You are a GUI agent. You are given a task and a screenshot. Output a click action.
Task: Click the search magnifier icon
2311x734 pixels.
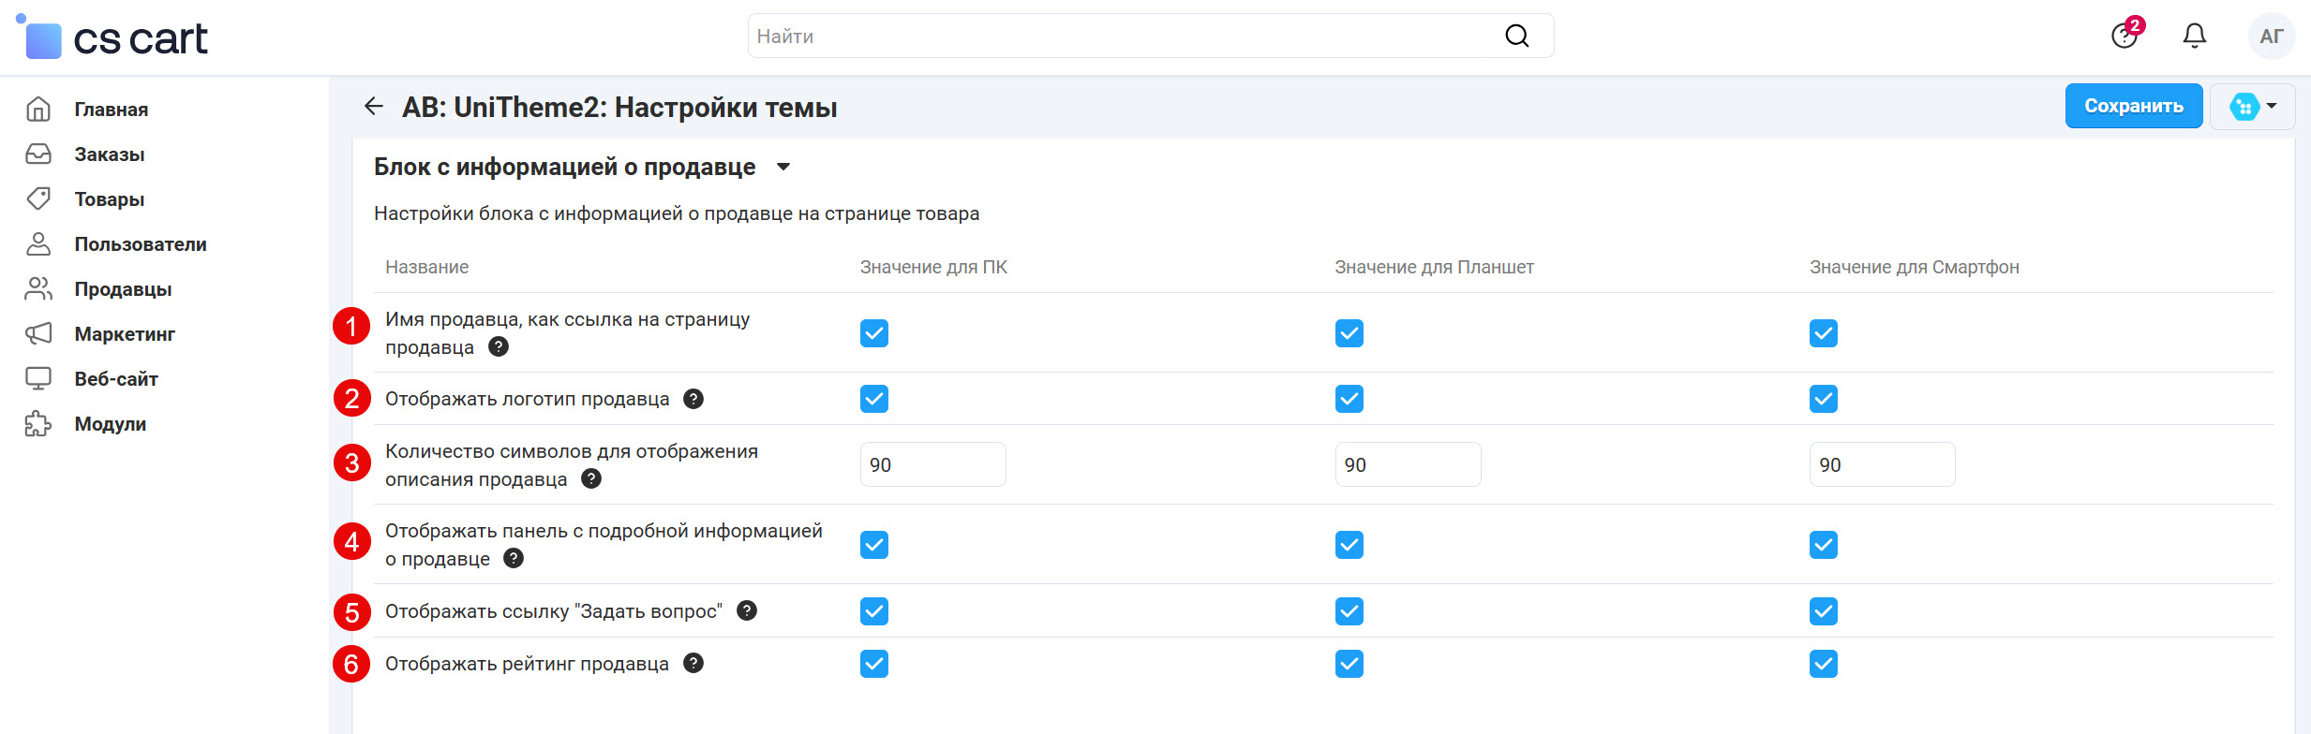[x=1516, y=37]
